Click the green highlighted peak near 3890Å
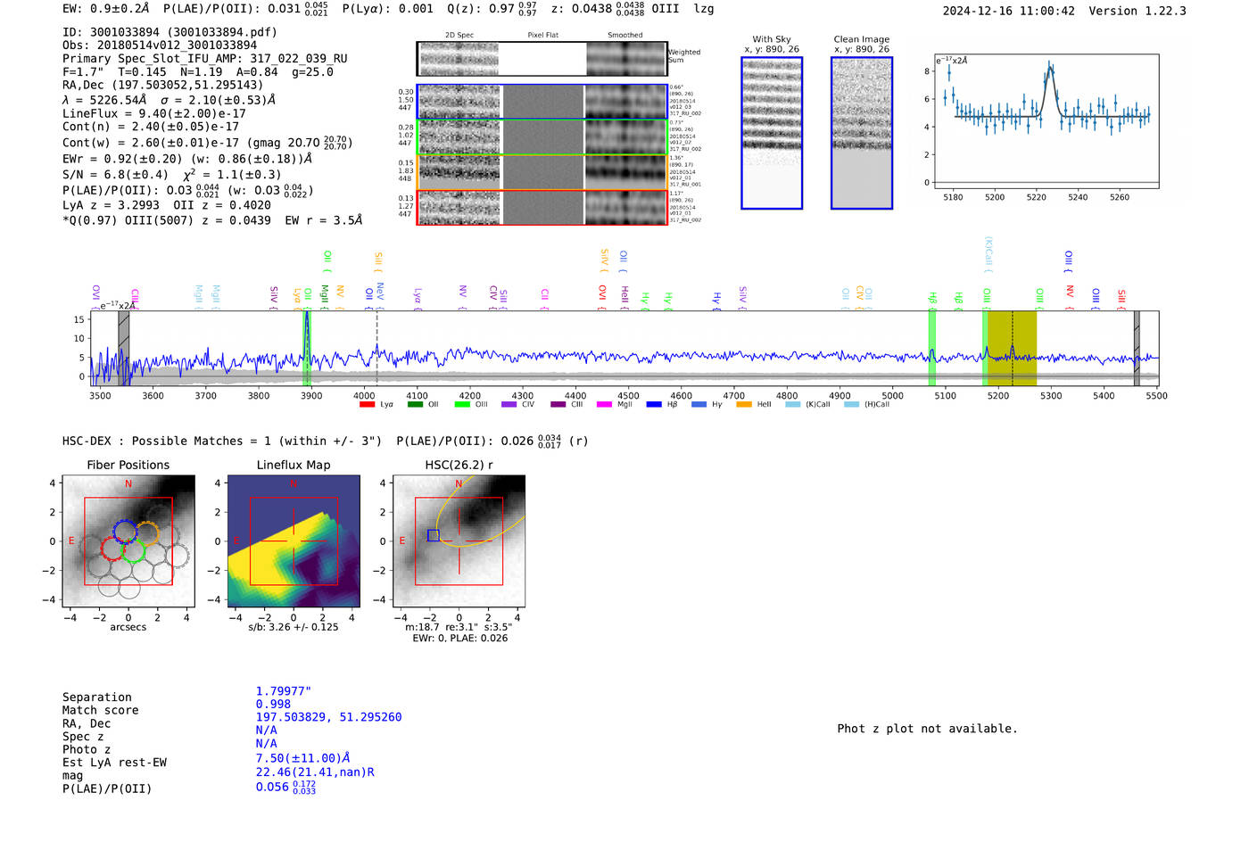The height and width of the screenshot is (850, 1249). tap(307, 348)
